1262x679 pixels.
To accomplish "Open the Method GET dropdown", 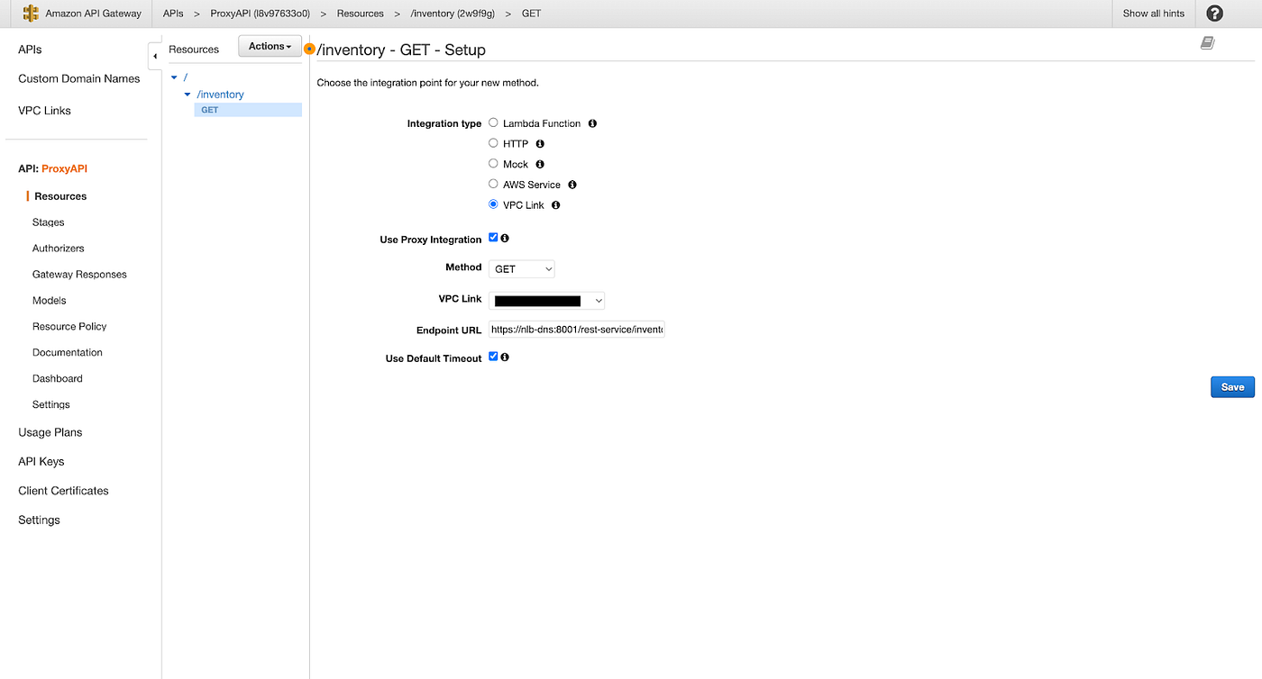I will pyautogui.click(x=522, y=269).
